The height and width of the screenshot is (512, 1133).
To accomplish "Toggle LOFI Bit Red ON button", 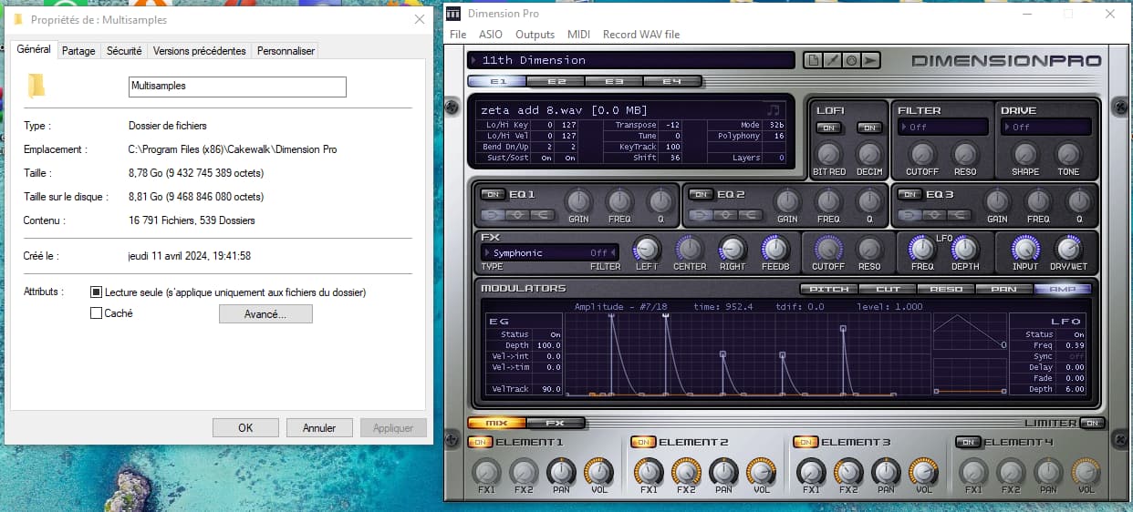I will pyautogui.click(x=828, y=128).
